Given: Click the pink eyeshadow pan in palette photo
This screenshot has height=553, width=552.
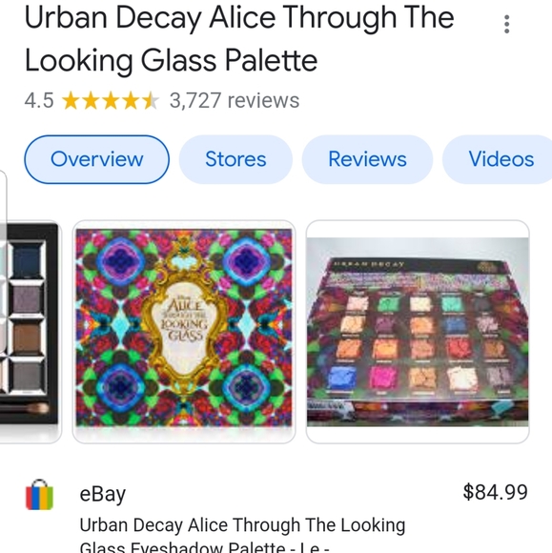Looking at the screenshot, I should [x=382, y=377].
